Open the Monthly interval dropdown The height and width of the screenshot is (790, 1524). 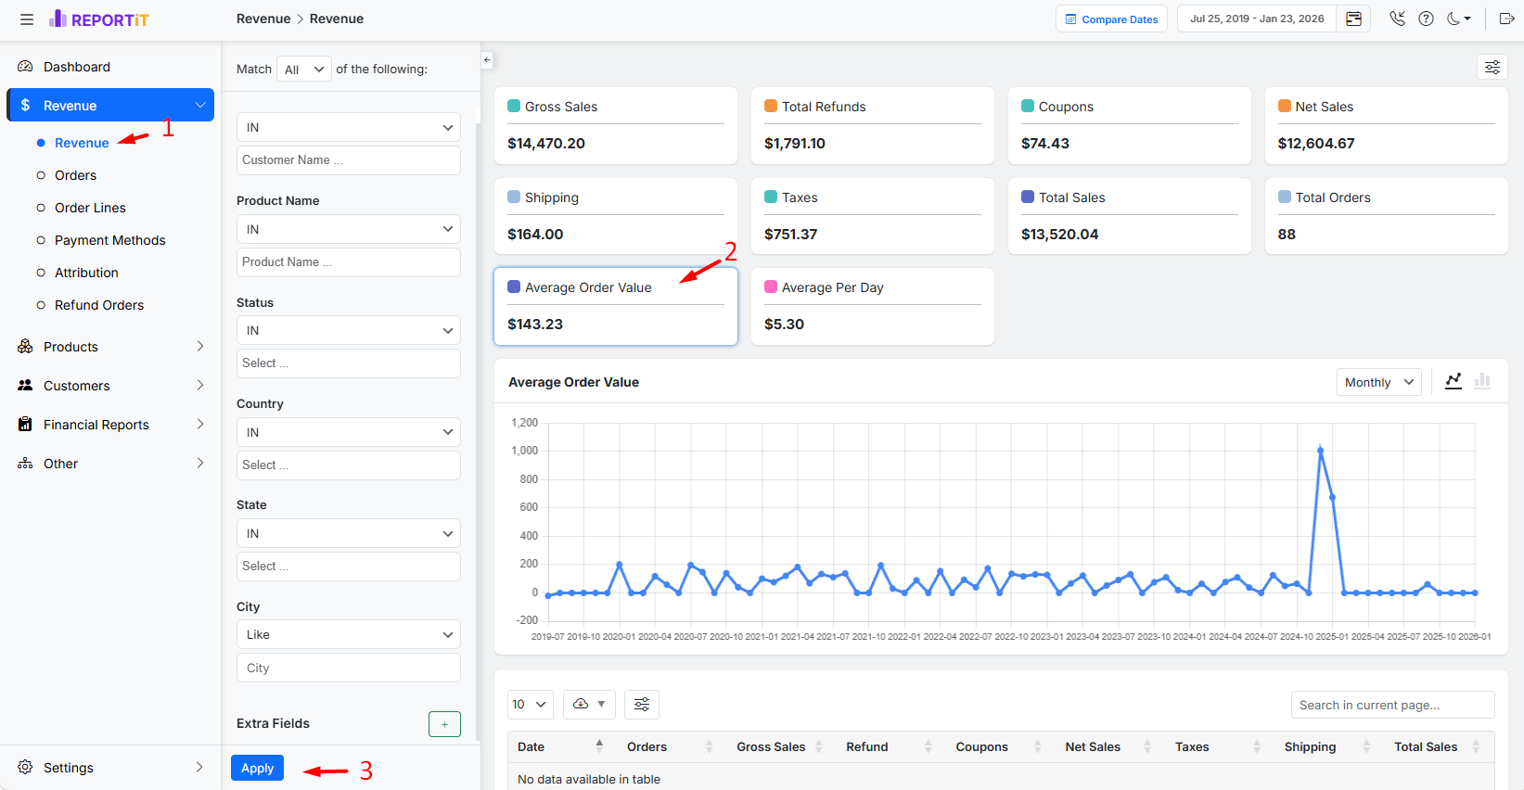[1378, 382]
